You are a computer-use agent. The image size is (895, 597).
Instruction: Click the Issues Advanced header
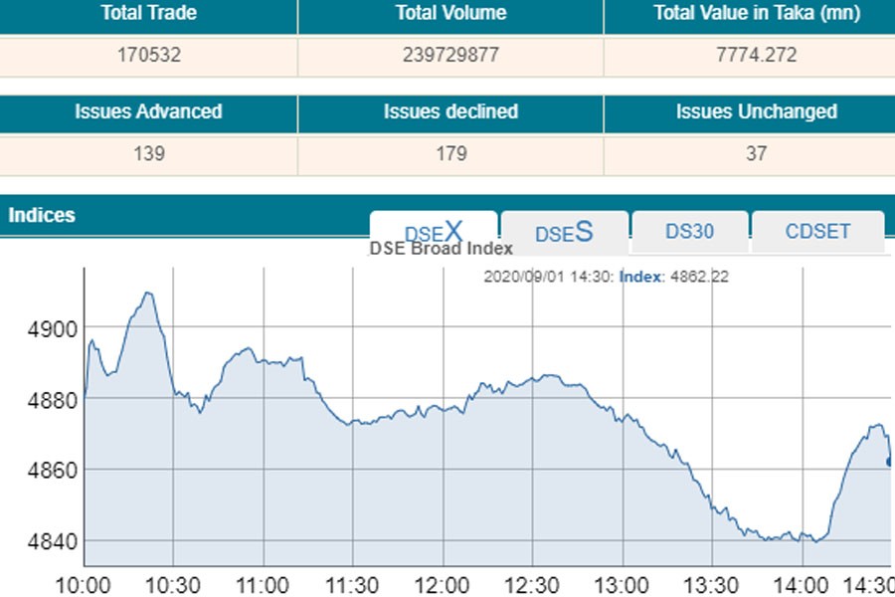point(148,112)
